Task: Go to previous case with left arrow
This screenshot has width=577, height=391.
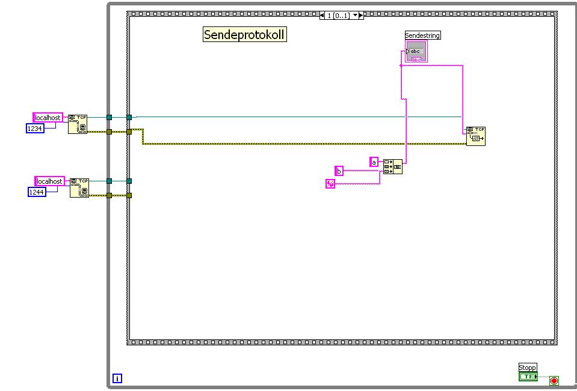Action: click(322, 16)
